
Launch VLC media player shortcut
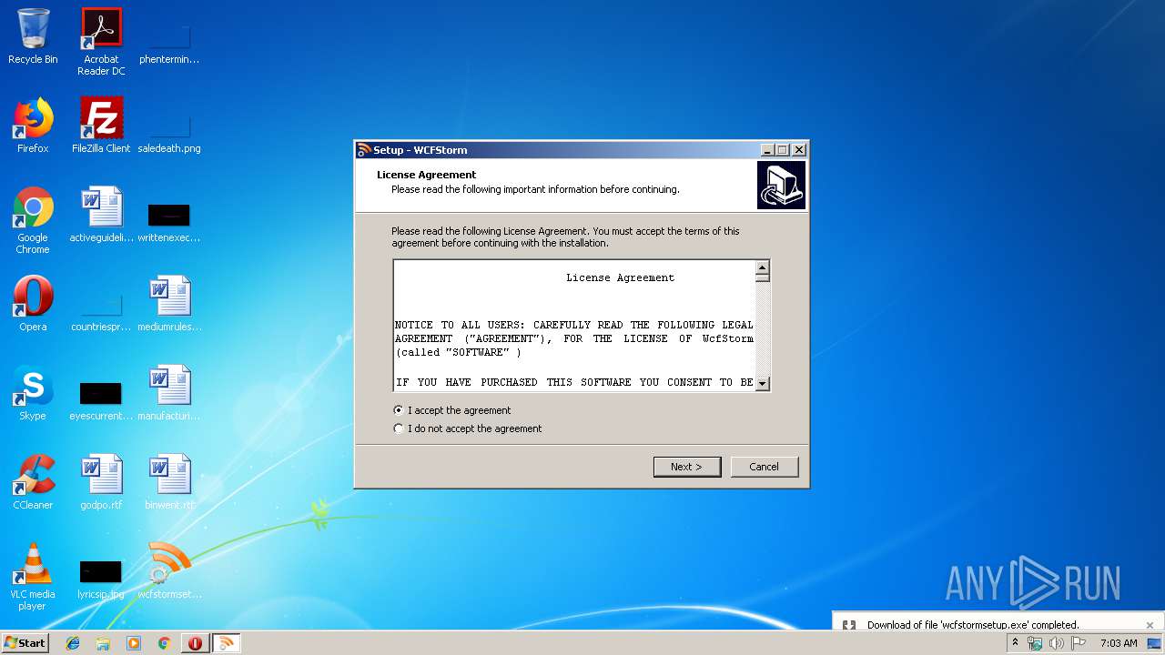(33, 577)
